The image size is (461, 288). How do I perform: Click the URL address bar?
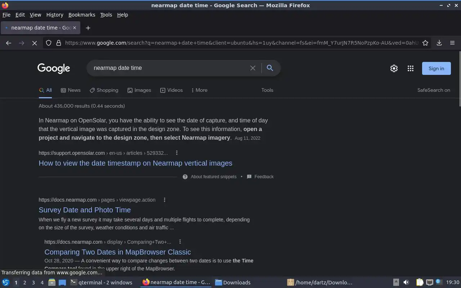(x=241, y=43)
